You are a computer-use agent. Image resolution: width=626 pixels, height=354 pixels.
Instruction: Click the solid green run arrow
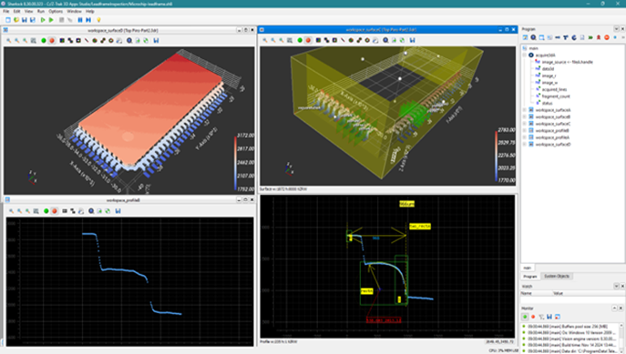51,20
